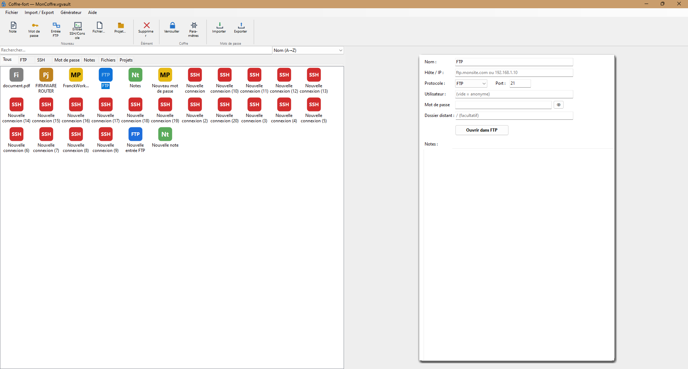Click the Port field showing 21
The height and width of the screenshot is (369, 688).
coord(520,83)
